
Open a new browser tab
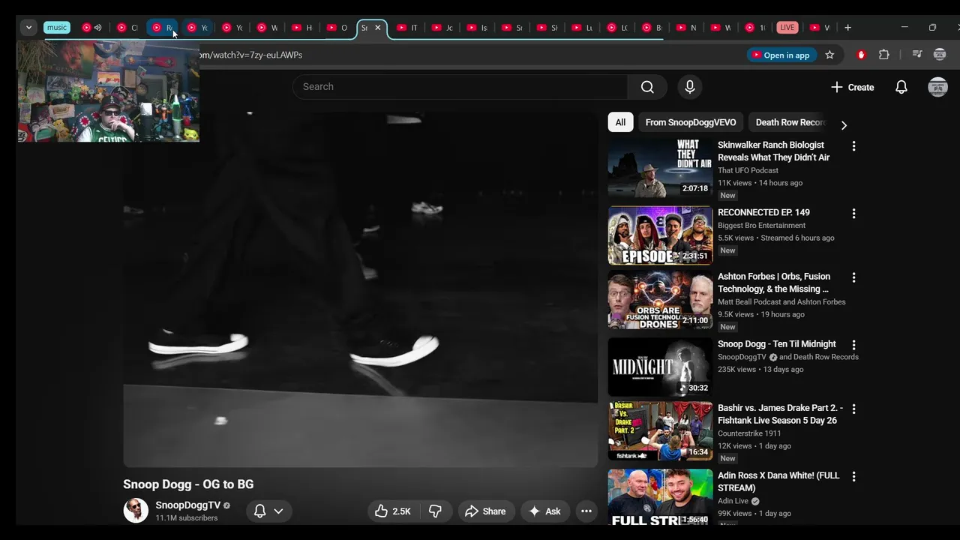[847, 28]
